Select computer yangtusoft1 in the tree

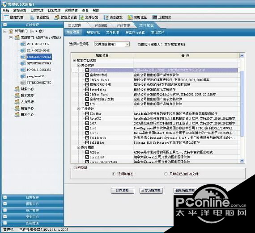coord(36,76)
